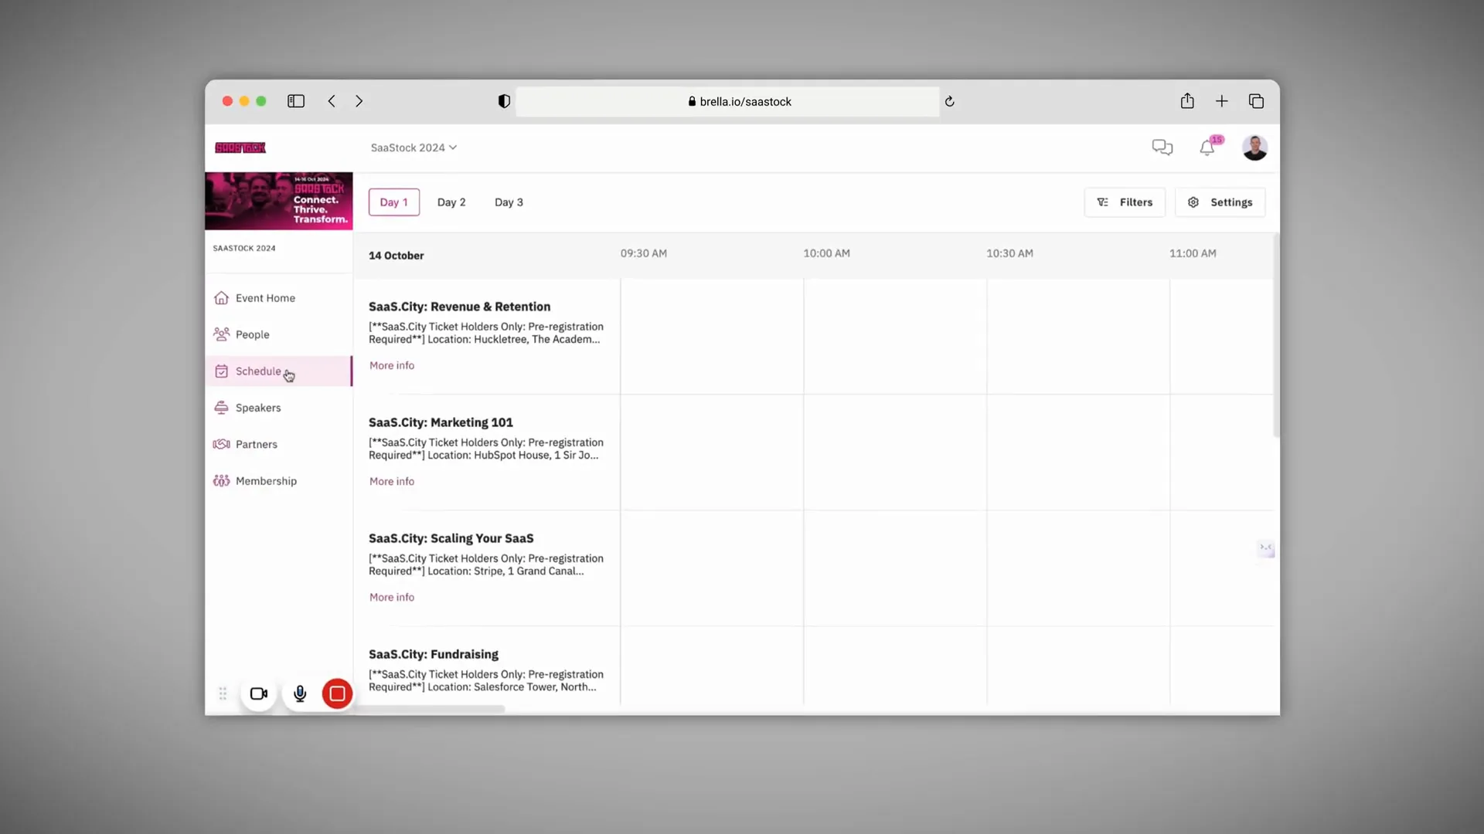Click the 14 October date header

pyautogui.click(x=397, y=256)
